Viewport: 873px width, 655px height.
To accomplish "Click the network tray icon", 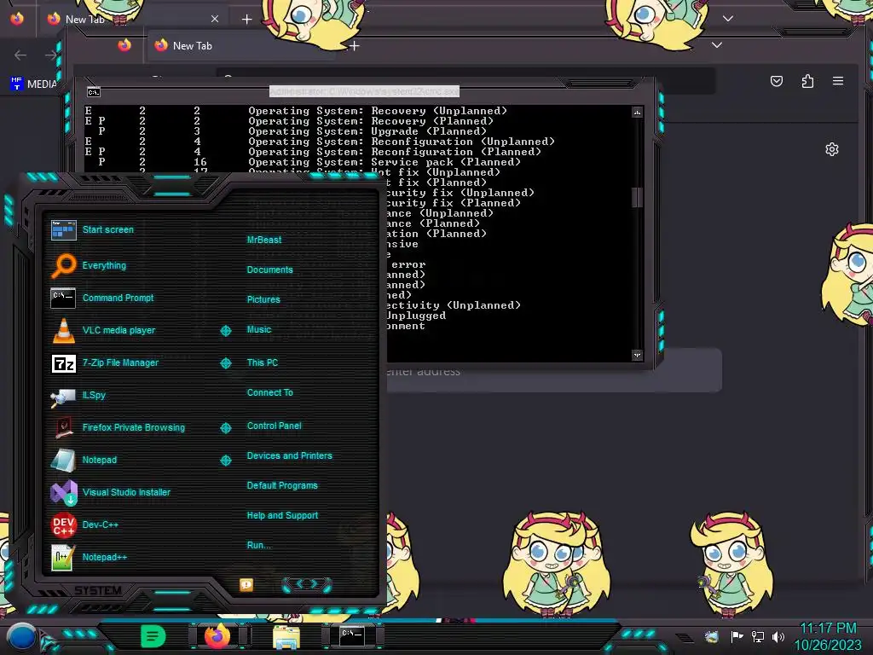I will (758, 636).
